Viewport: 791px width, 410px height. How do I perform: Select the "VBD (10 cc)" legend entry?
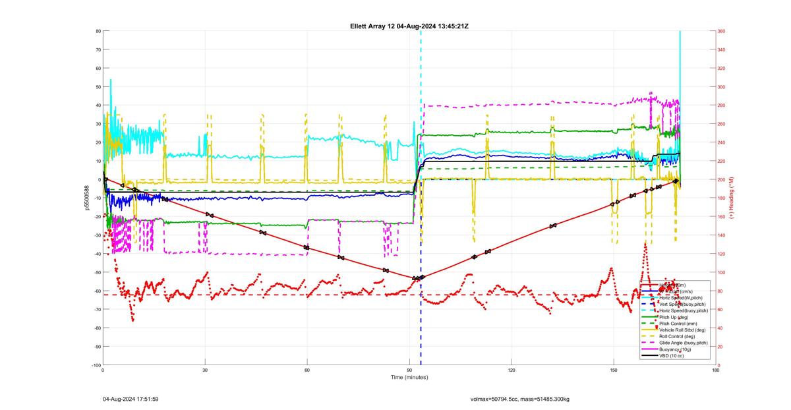coord(672,356)
